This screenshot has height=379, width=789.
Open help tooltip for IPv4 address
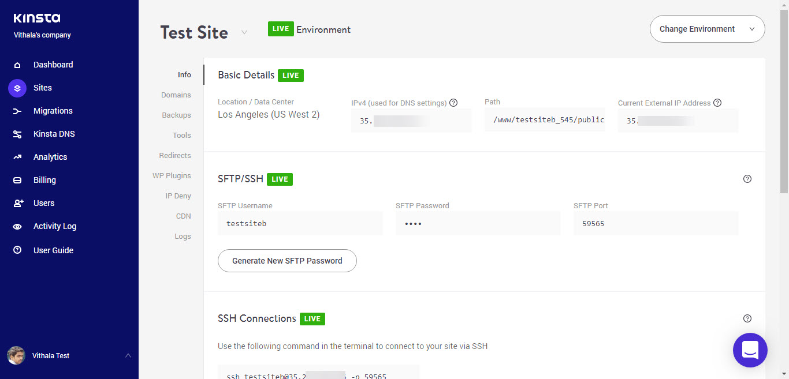[453, 103]
